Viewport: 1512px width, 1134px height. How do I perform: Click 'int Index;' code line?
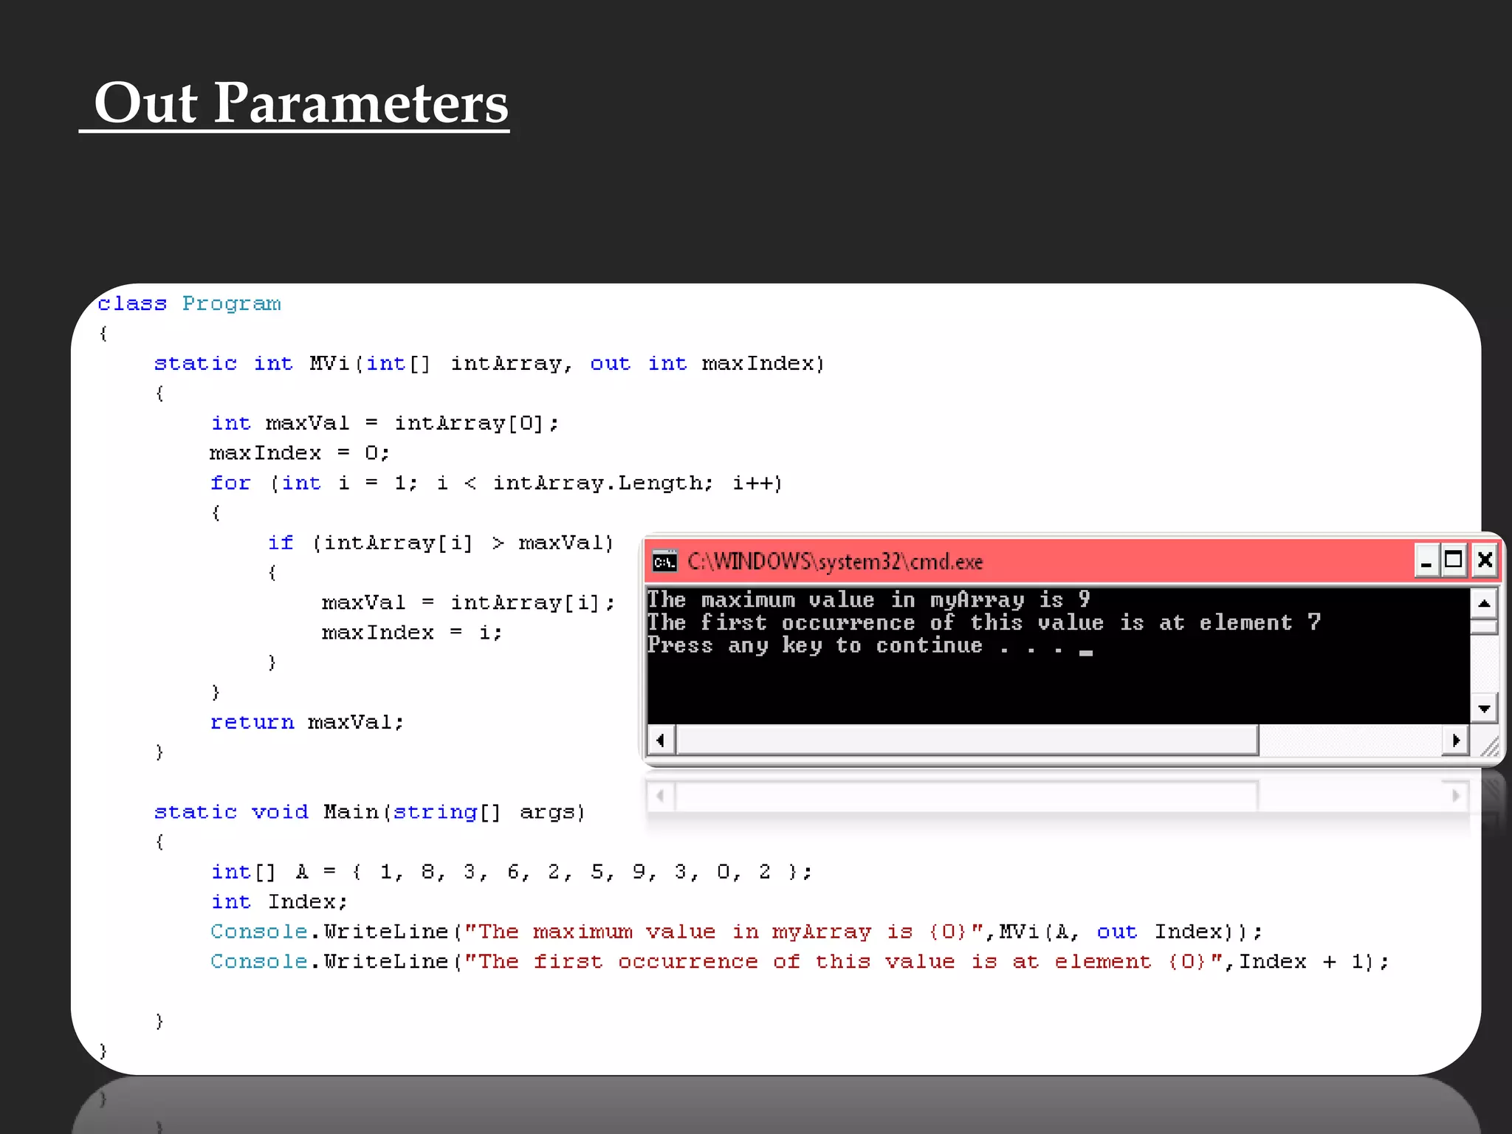pos(279,901)
